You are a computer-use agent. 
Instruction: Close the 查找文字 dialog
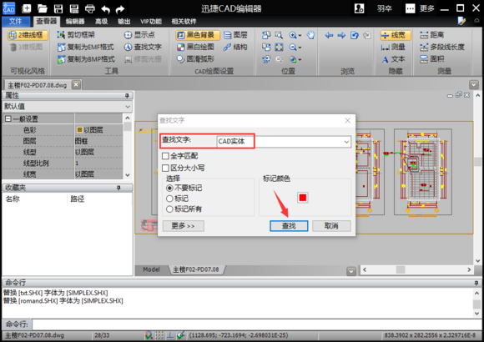(348, 121)
